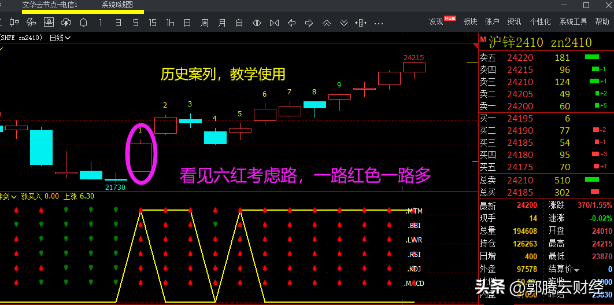The height and width of the screenshot is (305, 614).
Task: Switch to 15-minute chart period
Action: coord(153,23)
